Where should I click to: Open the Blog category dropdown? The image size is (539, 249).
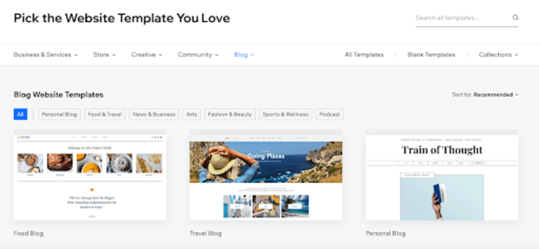(x=244, y=54)
